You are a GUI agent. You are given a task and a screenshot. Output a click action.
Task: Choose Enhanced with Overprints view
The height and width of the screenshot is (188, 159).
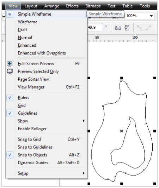46,53
